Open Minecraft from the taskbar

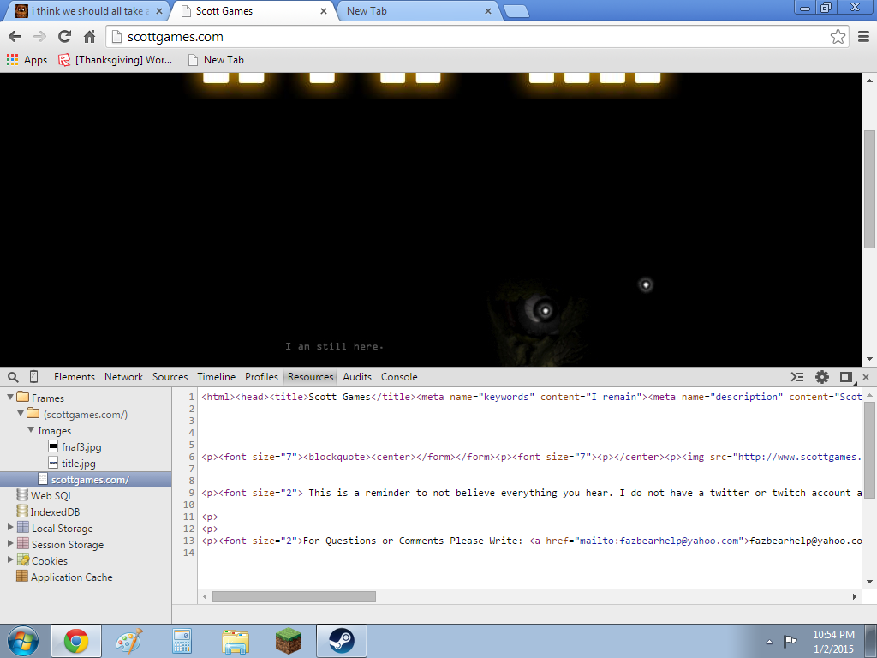coord(289,641)
